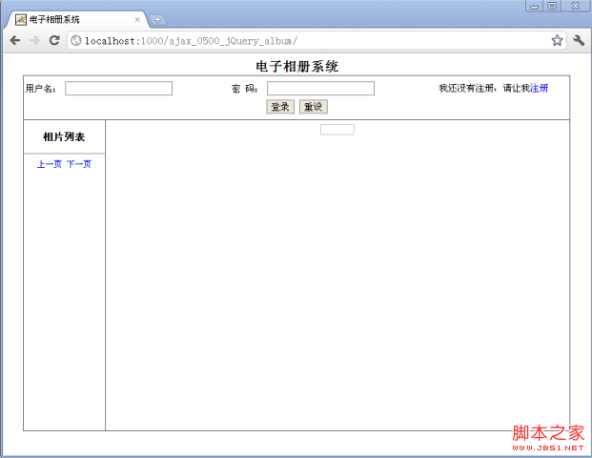592x458 pixels.
Task: Select the 电子相册系统 browser tab
Action: (x=77, y=20)
